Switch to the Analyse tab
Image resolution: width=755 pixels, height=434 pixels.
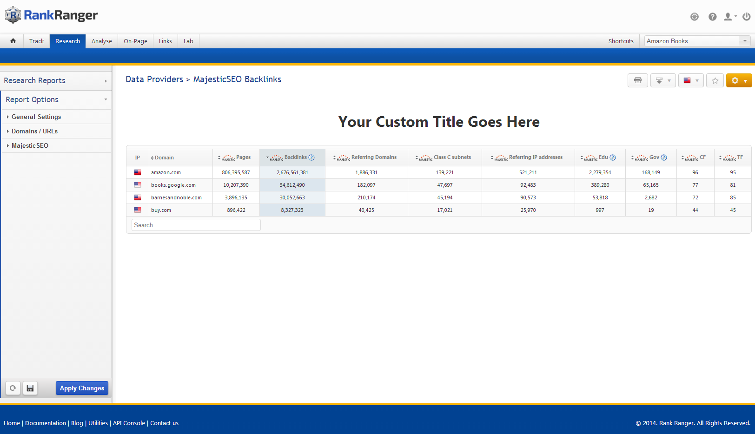tap(101, 41)
